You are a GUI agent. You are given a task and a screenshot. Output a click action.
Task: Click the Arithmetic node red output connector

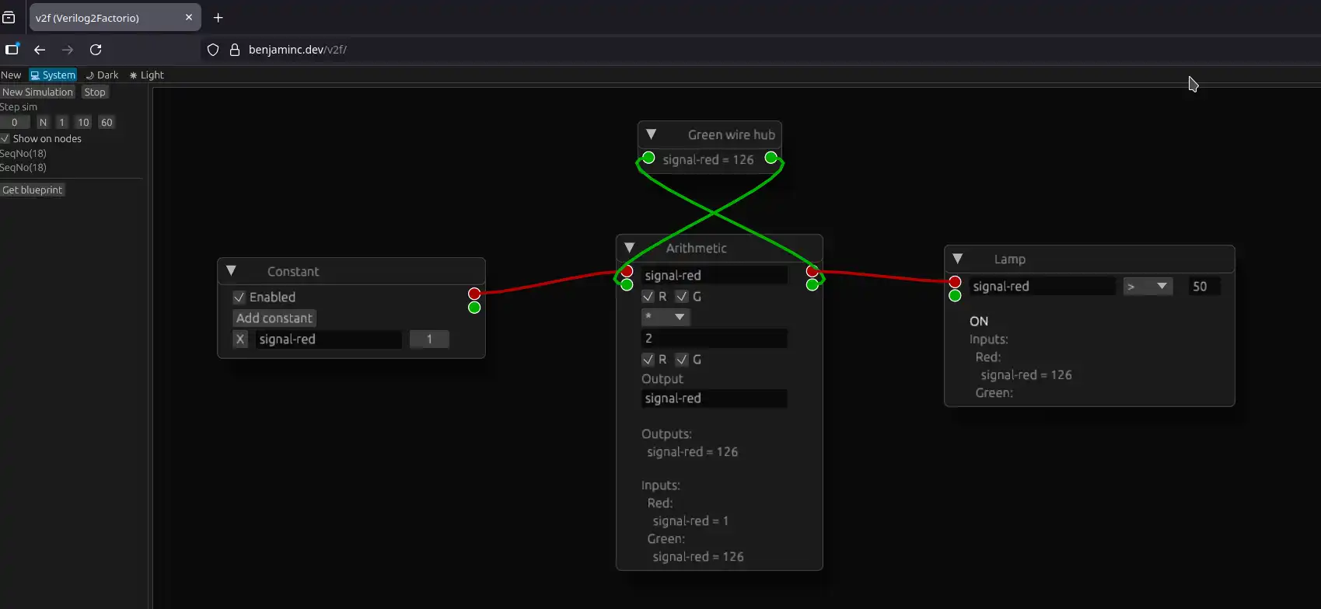(812, 271)
